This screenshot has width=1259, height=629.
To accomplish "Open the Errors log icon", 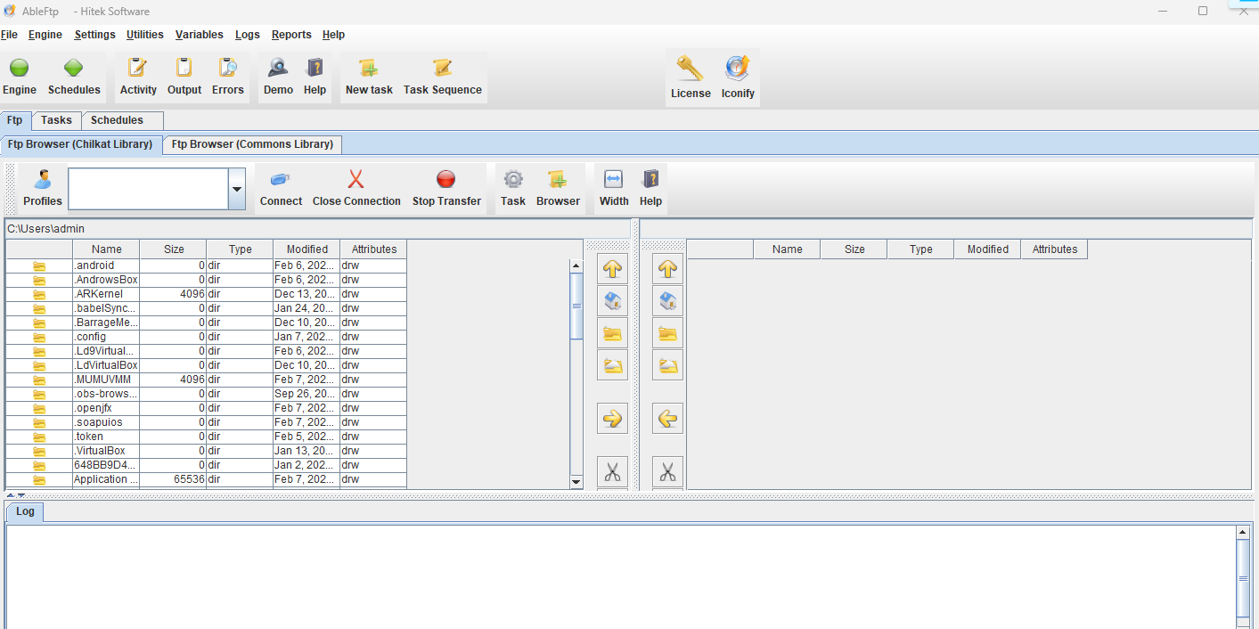I will 227,69.
